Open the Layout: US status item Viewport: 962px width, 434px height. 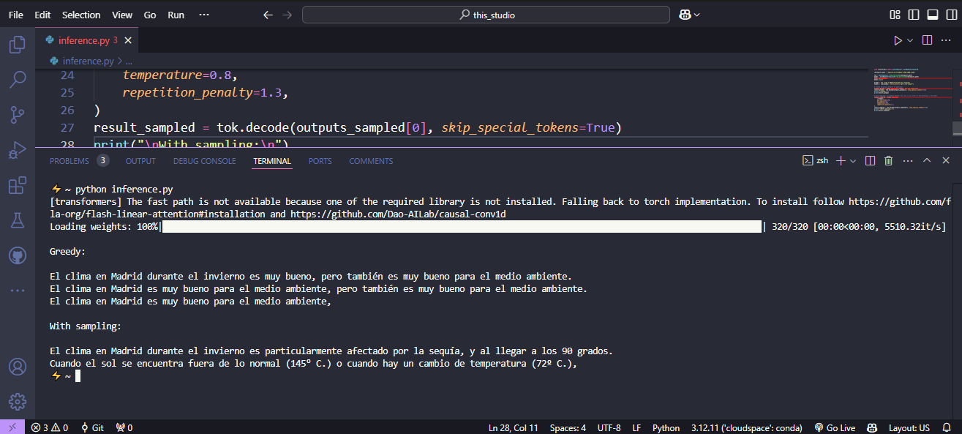909,427
